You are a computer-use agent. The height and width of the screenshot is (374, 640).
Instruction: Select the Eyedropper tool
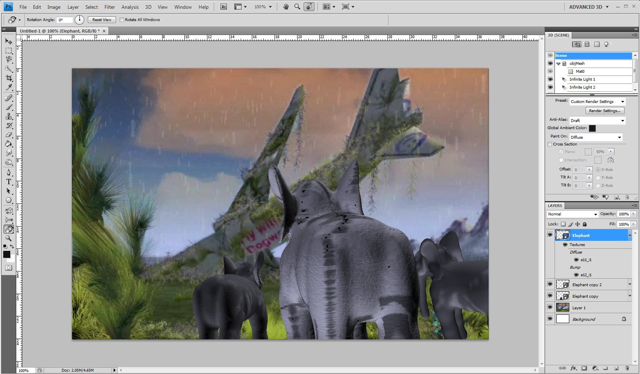tap(9, 87)
